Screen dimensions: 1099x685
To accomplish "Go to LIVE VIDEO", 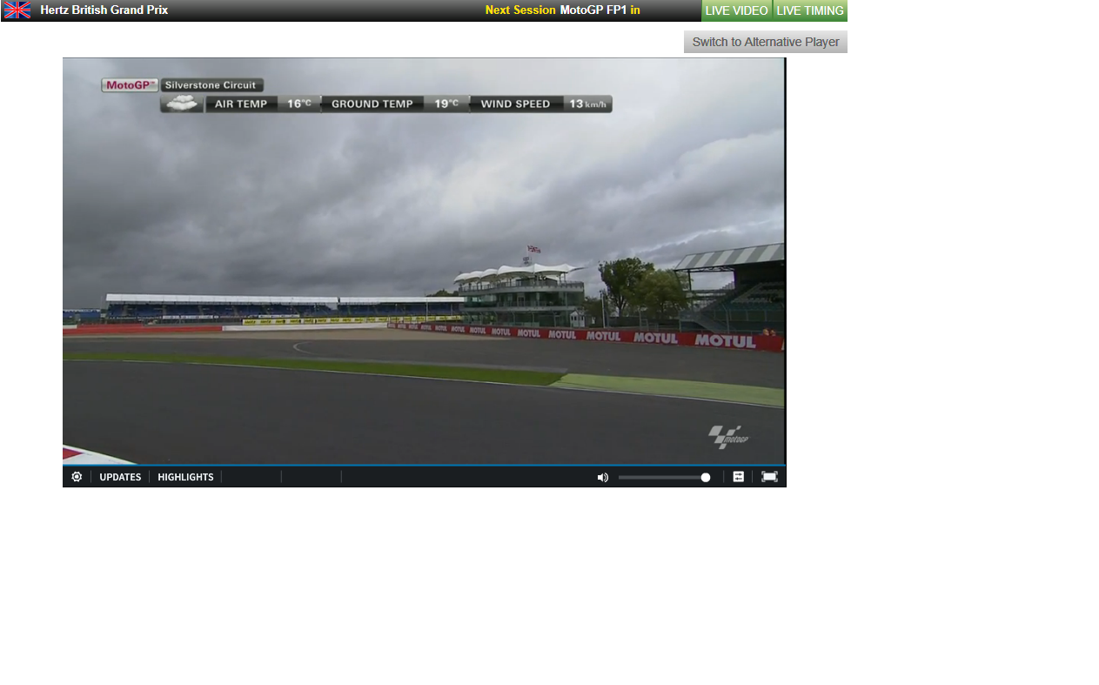I will [737, 10].
